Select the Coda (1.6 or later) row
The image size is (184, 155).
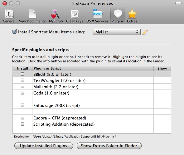click(x=92, y=93)
